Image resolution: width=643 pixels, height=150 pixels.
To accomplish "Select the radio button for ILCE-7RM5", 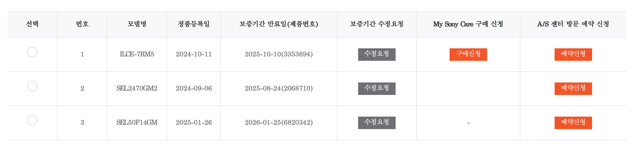I will tap(32, 52).
